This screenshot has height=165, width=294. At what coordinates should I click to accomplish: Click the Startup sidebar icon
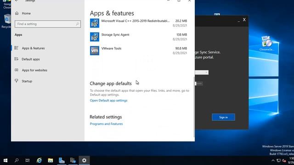point(17,81)
